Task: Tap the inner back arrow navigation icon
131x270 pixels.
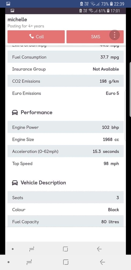Action: (99, 249)
